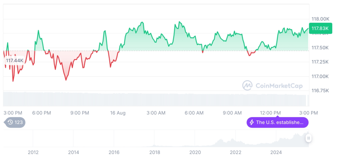Grab the range handle on the overview timeline
Screen dimensions: 337x157
pos(308,138)
